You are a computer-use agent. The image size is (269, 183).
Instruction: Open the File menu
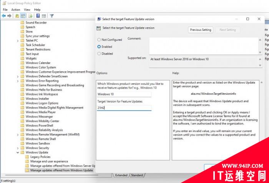(5, 10)
